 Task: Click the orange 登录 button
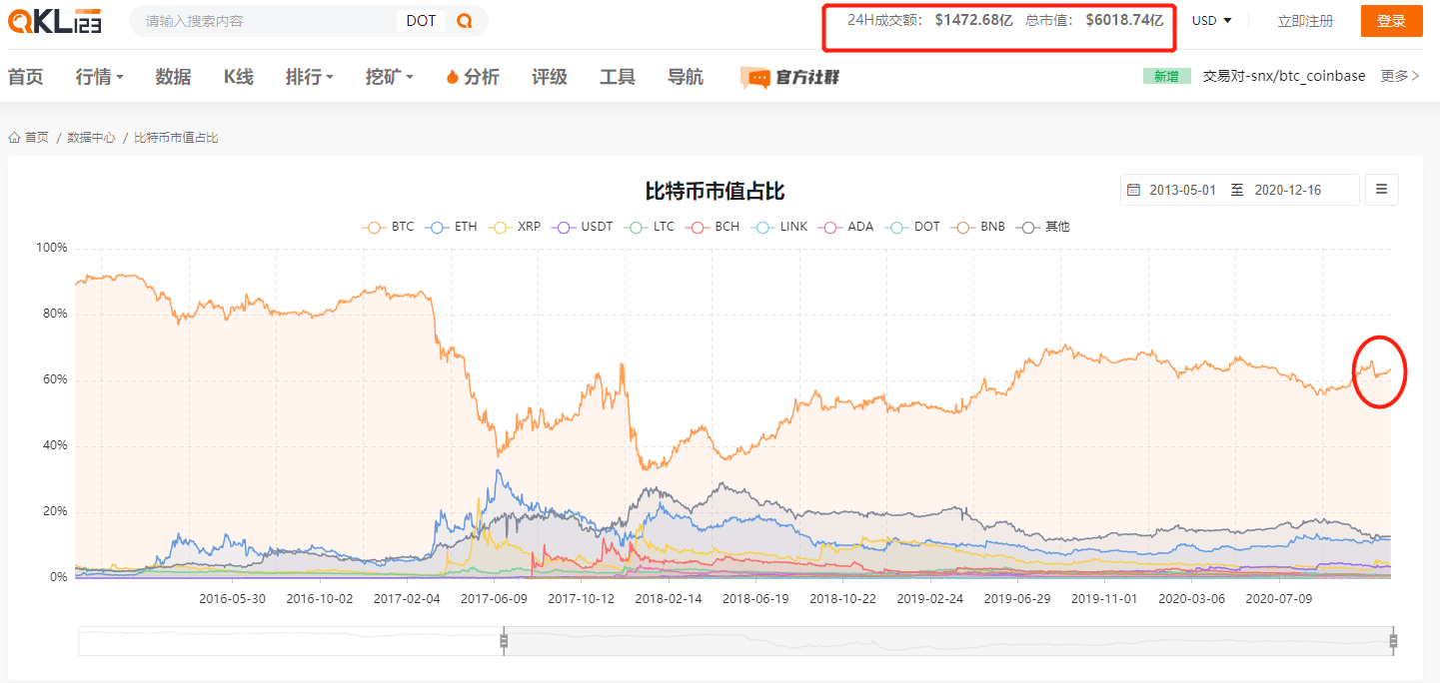[1391, 21]
